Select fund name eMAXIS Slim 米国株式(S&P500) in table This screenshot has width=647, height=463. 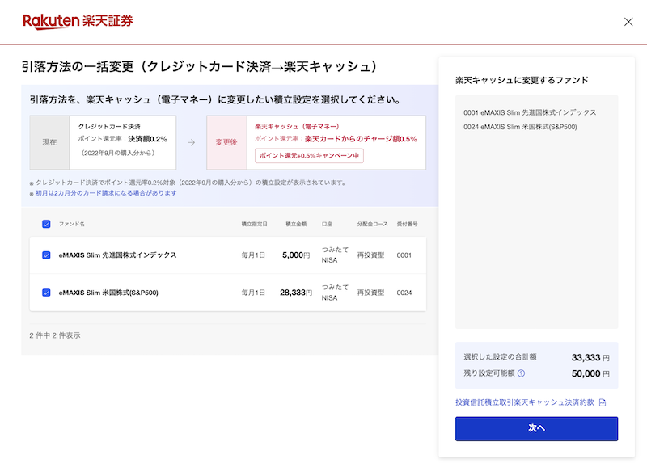[x=108, y=293]
